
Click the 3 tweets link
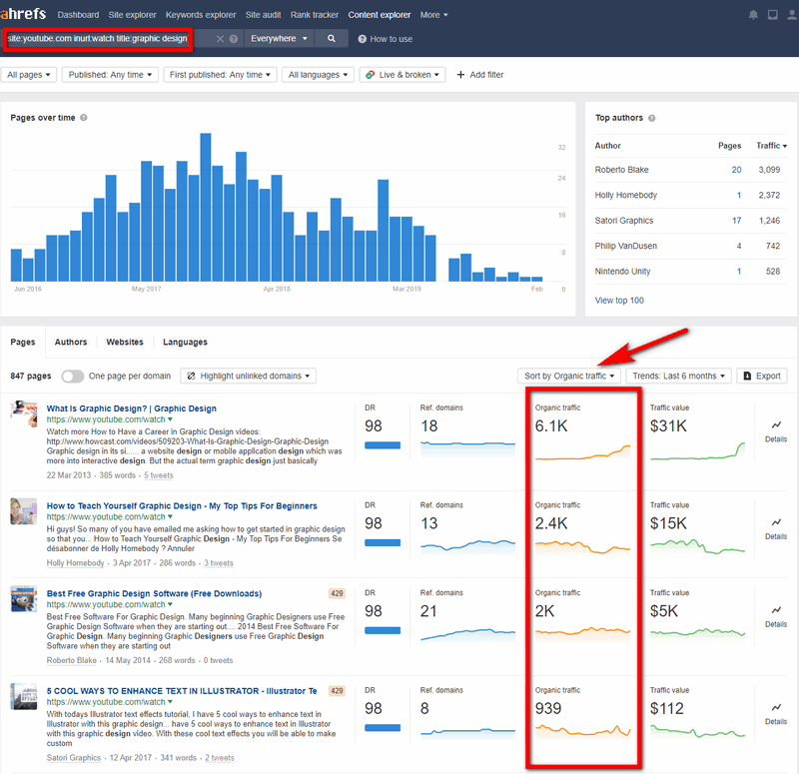pyautogui.click(x=219, y=563)
